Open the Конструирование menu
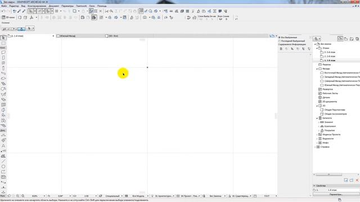The width and height of the screenshot is (360, 202). (x=37, y=6)
